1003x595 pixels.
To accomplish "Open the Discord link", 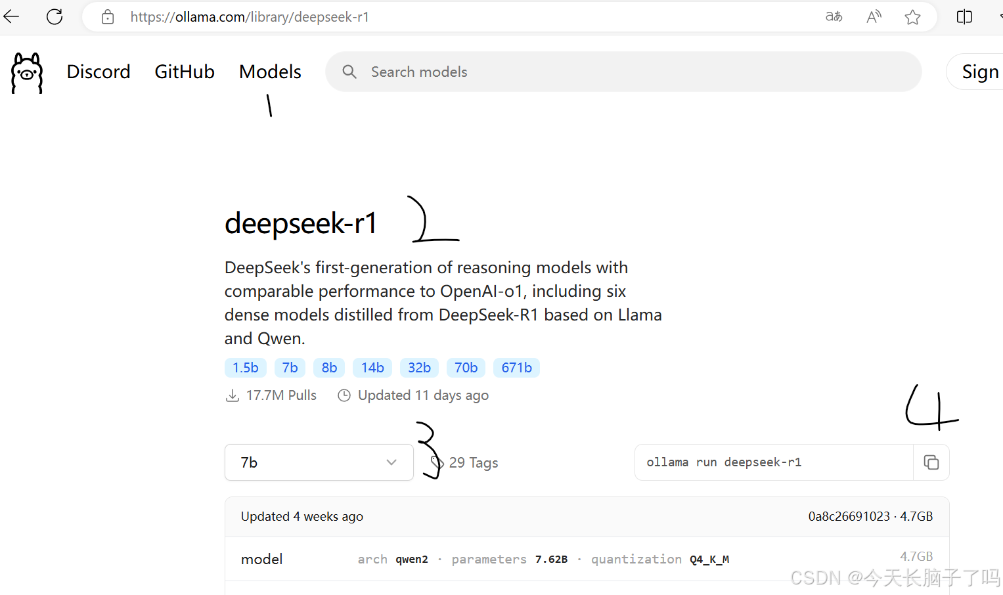I will (x=99, y=72).
